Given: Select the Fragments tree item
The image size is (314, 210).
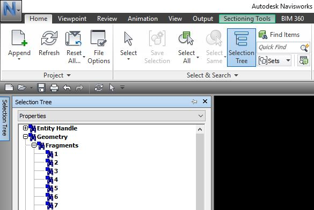Looking at the screenshot, I should [62, 145].
